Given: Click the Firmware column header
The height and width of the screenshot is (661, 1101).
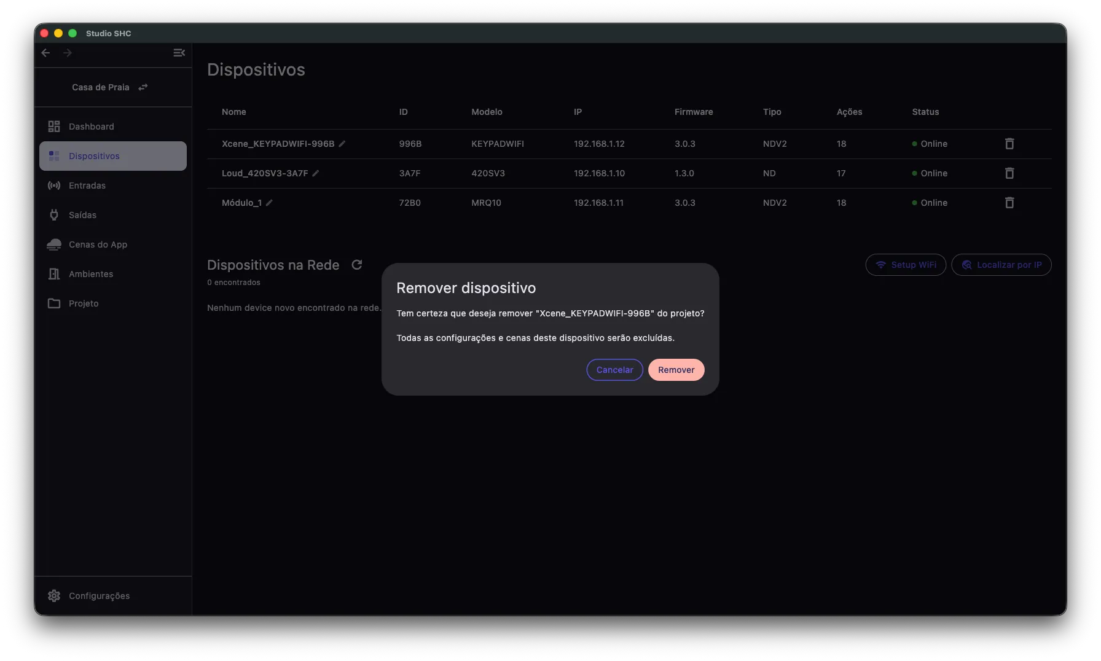Looking at the screenshot, I should (x=694, y=112).
